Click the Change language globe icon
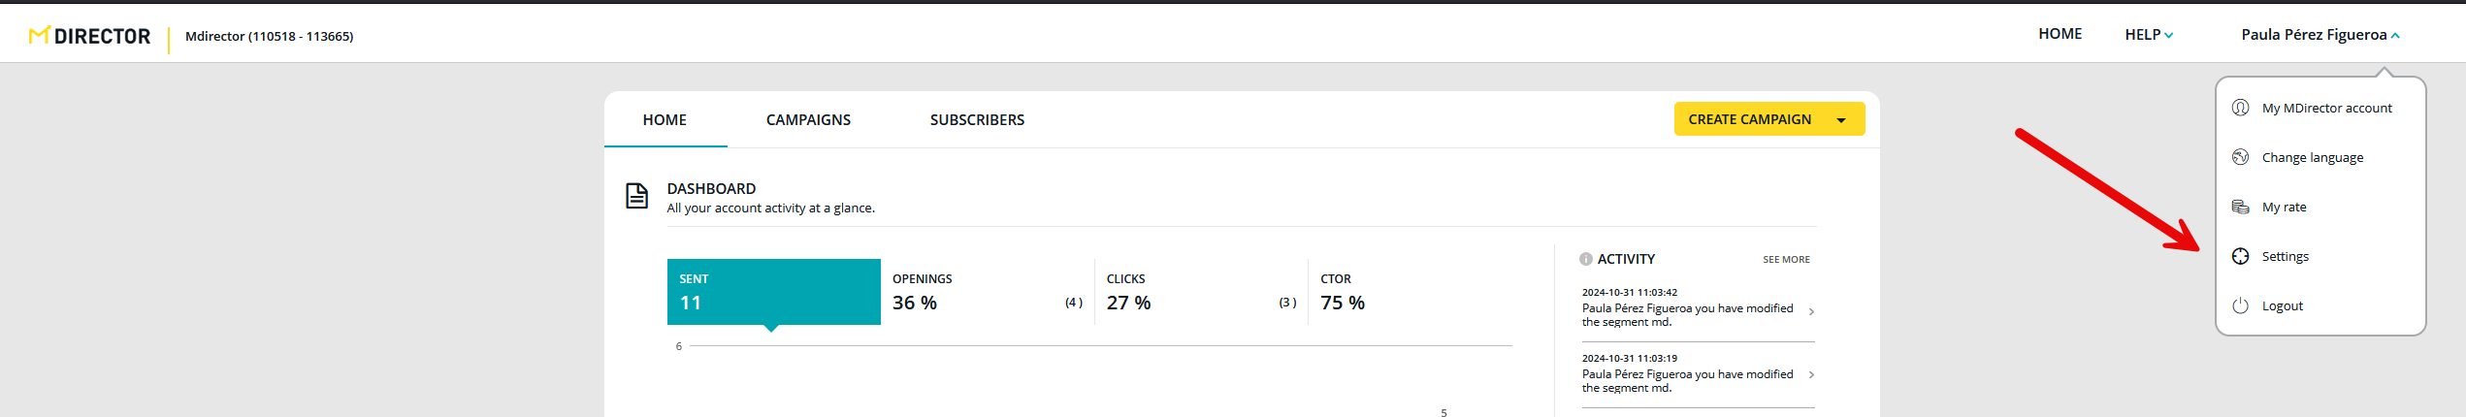 pyautogui.click(x=2240, y=157)
